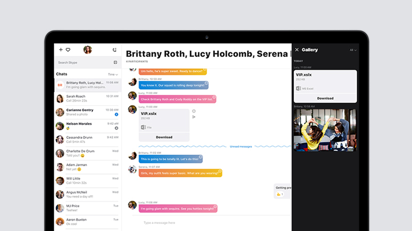Image resolution: width=412 pixels, height=231 pixels.
Task: Open Serena's avatar at 11:07 AM message
Action: pos(132,169)
